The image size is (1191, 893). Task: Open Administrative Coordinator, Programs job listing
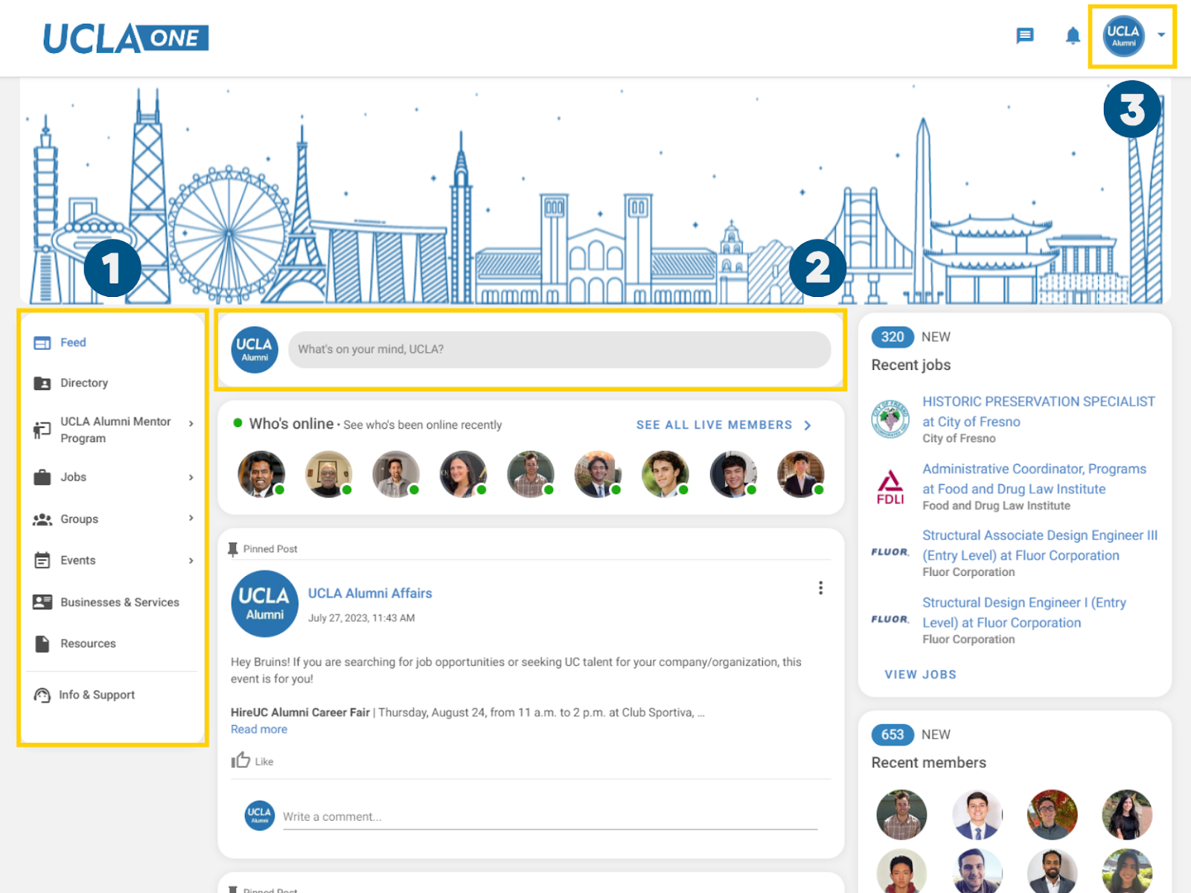1035,478
